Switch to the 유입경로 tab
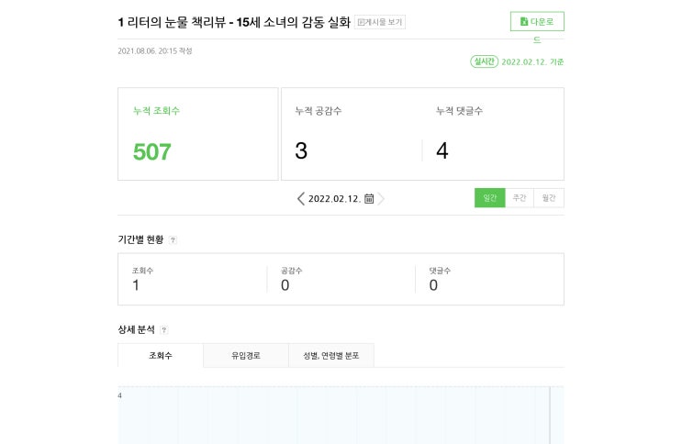 coord(246,355)
